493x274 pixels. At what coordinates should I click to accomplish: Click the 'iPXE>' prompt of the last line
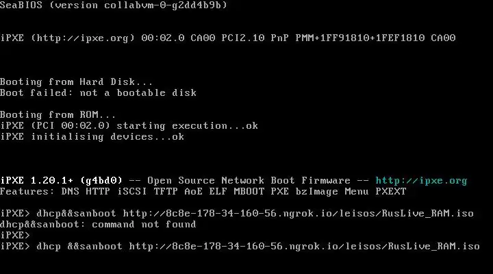coord(15,247)
